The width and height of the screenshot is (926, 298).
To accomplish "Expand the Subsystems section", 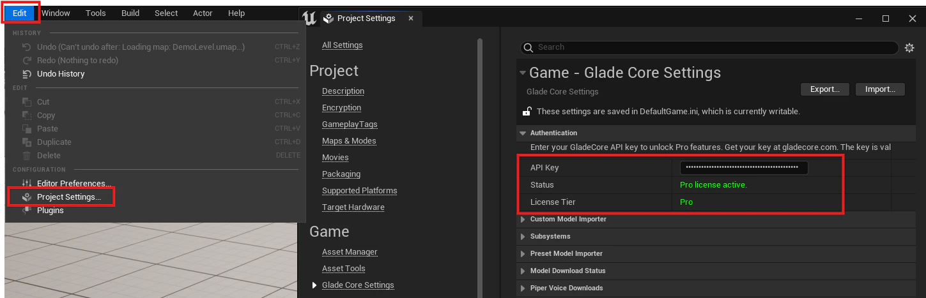I will 523,237.
